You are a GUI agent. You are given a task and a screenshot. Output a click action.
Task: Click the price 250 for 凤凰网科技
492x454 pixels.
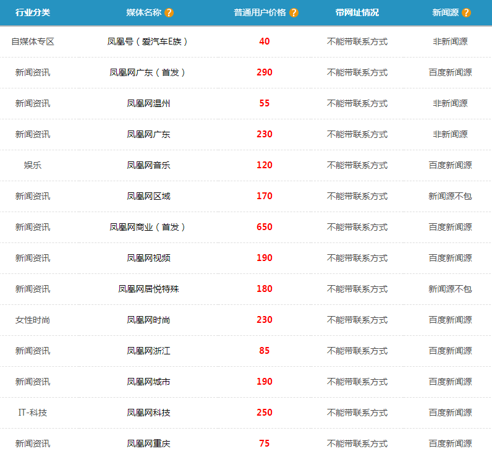264,413
